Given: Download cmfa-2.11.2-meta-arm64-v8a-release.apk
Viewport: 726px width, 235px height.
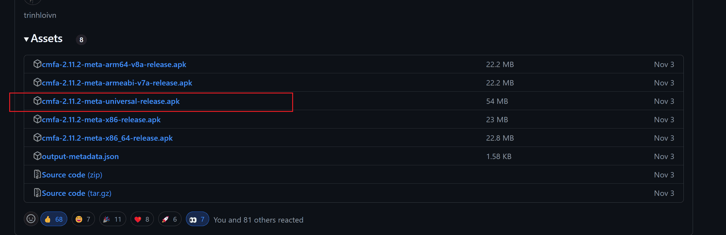Looking at the screenshot, I should 114,64.
